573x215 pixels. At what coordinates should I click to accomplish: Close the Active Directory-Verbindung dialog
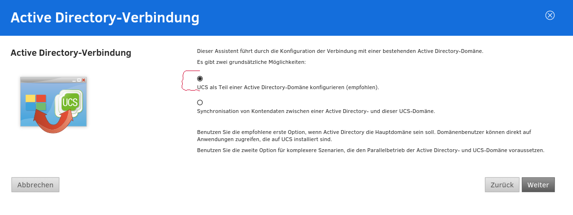pos(550,15)
